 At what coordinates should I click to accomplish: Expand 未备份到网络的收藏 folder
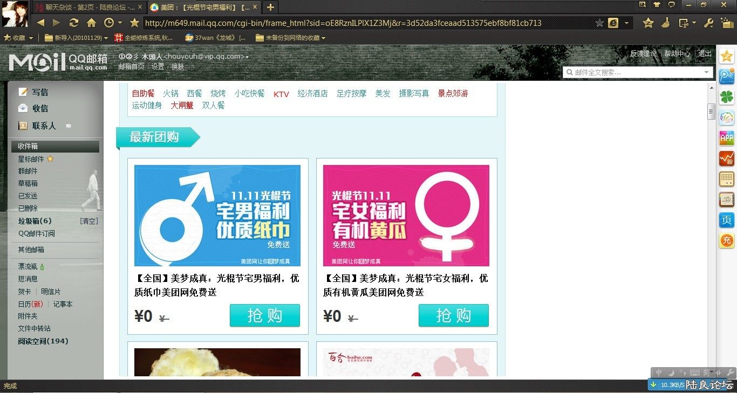291,38
